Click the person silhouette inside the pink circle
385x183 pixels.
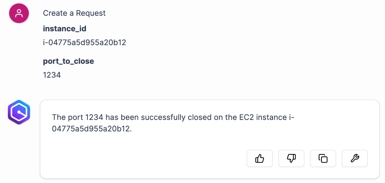(19, 13)
